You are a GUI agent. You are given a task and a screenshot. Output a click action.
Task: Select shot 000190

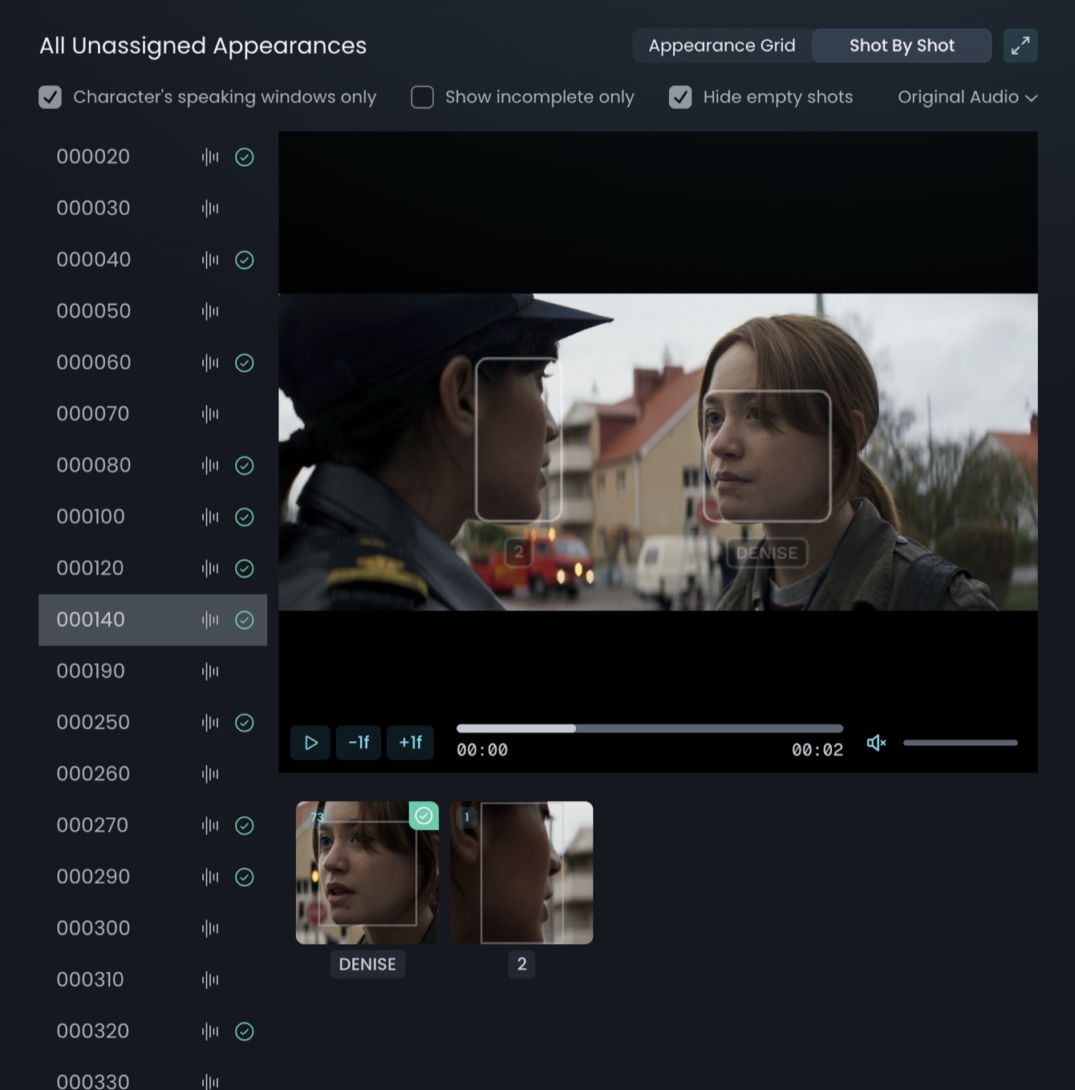(x=152, y=671)
